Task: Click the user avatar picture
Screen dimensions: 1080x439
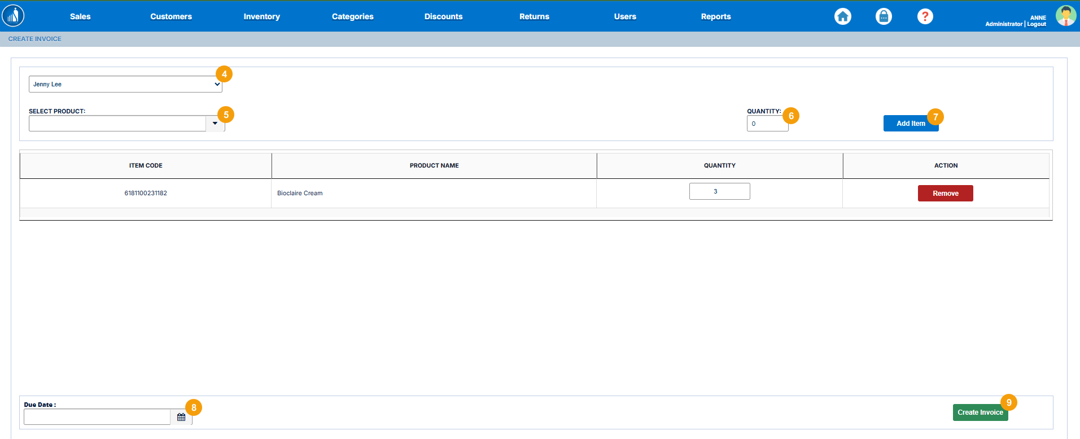Action: coord(1065,16)
